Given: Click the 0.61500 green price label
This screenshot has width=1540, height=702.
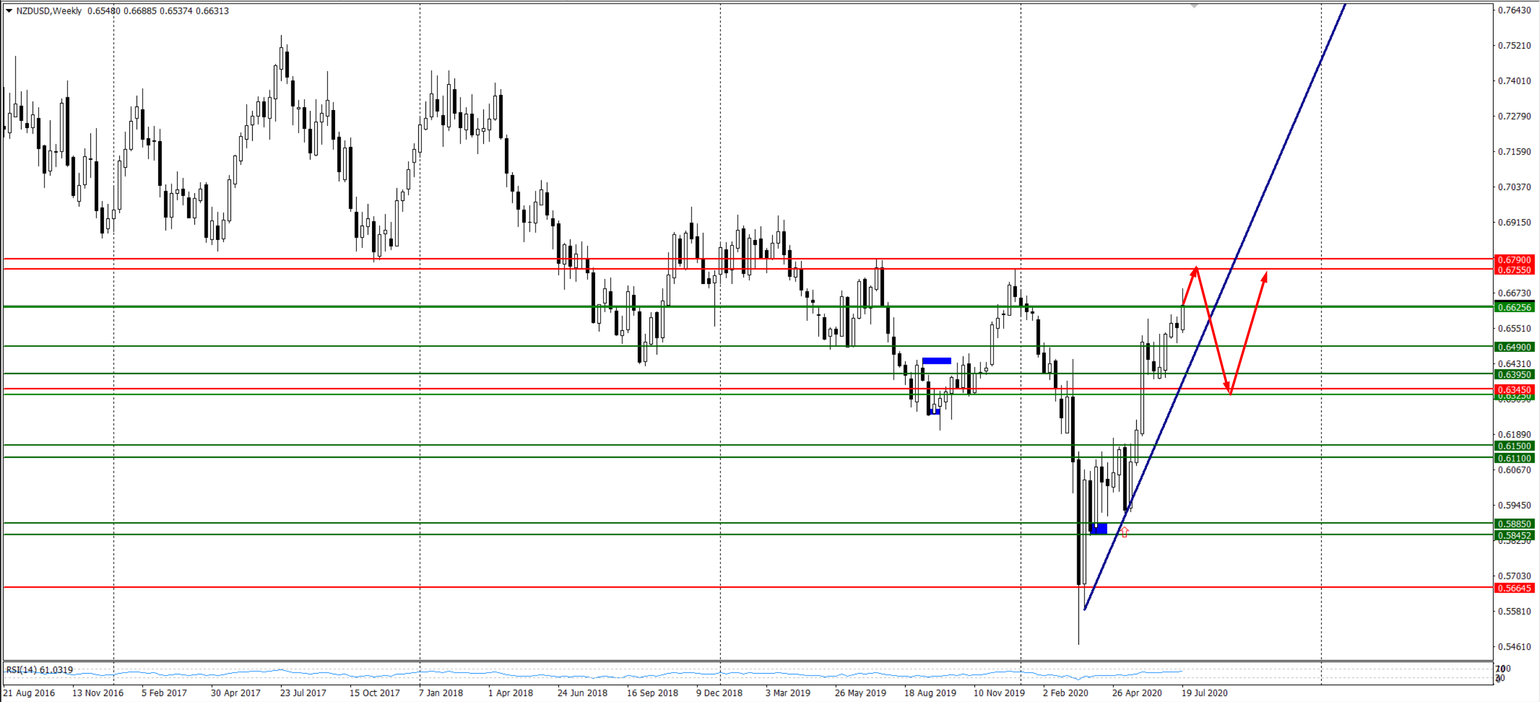Looking at the screenshot, I should pyautogui.click(x=1514, y=446).
